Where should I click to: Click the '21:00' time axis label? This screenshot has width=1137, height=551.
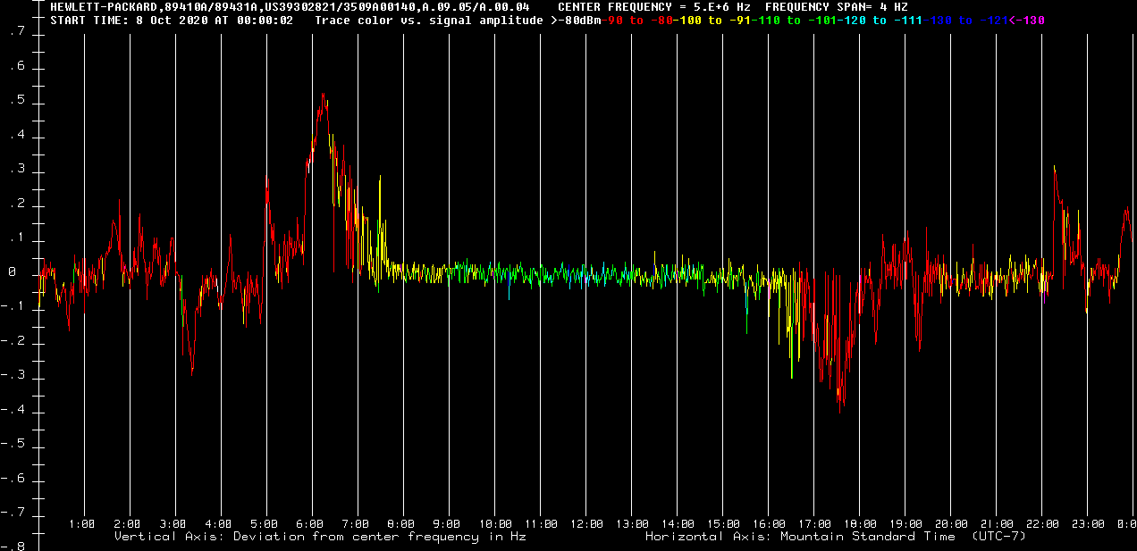pyautogui.click(x=997, y=524)
